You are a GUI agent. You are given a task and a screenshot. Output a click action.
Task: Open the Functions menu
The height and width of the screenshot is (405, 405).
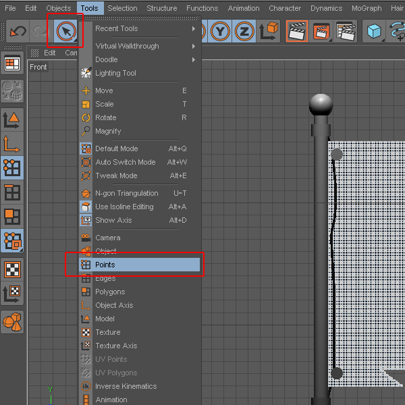click(x=202, y=8)
